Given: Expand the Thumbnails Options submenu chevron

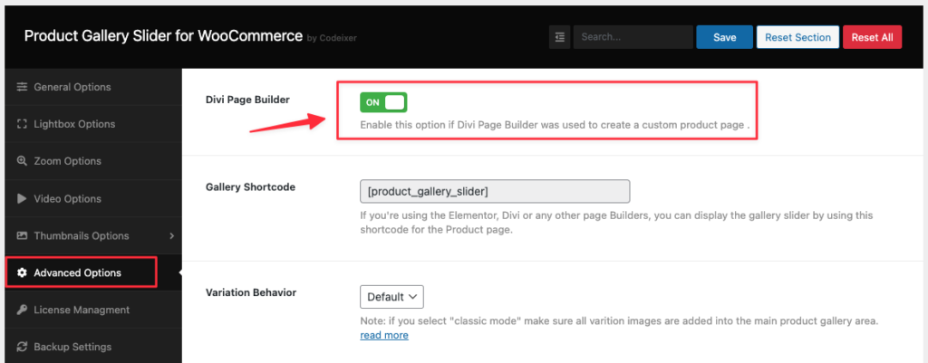Looking at the screenshot, I should [171, 236].
